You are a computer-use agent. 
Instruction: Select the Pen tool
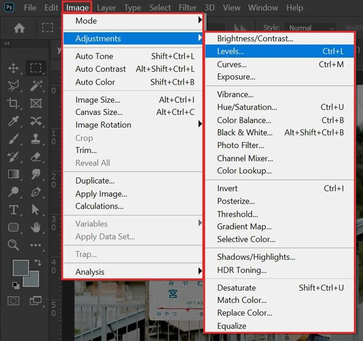(x=36, y=192)
